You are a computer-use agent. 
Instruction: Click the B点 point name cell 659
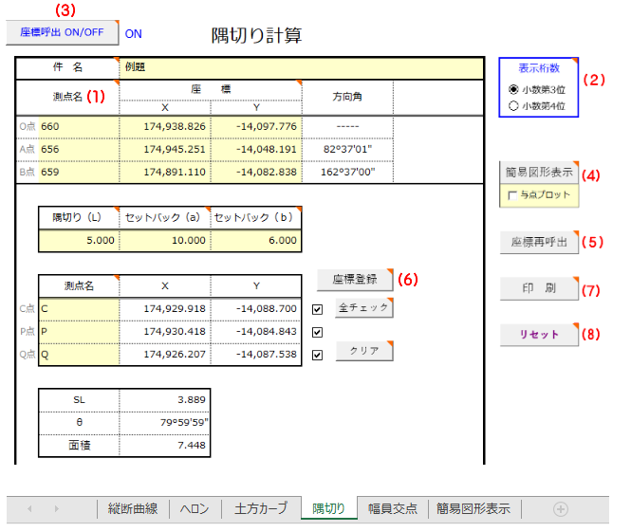79,172
